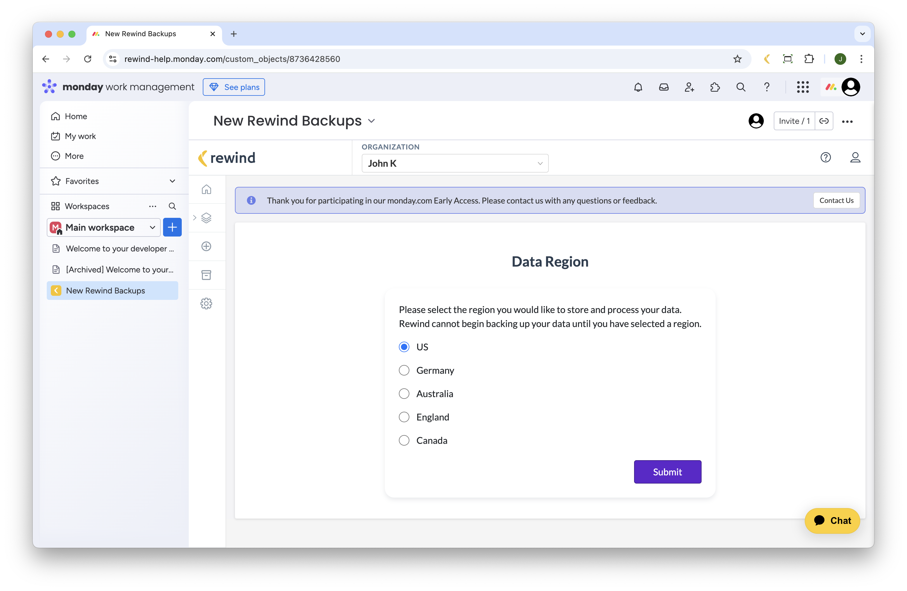Close the New Rewind Backups tab

pyautogui.click(x=213, y=34)
